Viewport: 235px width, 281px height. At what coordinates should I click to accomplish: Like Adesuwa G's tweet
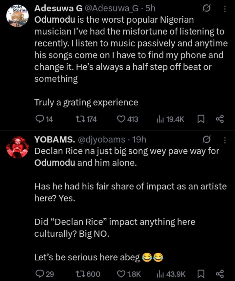tap(121, 119)
